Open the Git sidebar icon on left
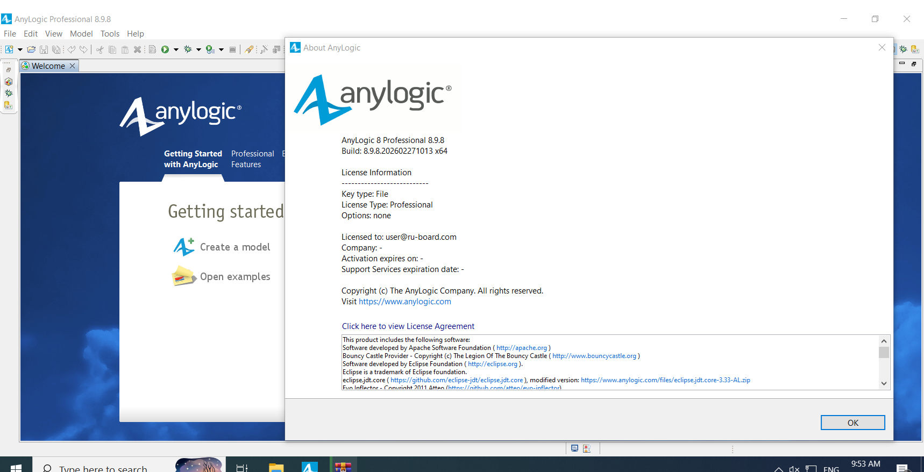Screen dimensions: 924x472 [9, 105]
